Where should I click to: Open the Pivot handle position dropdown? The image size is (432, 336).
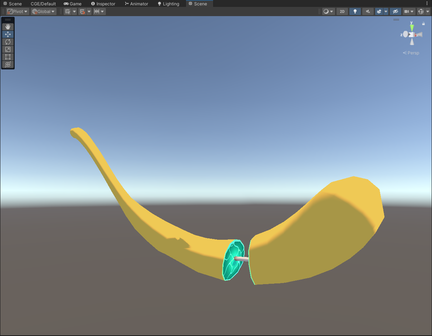click(18, 11)
